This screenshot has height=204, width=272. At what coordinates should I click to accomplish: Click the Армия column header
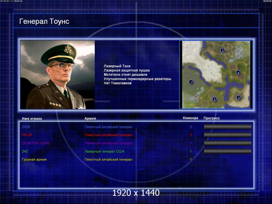tap(90, 118)
